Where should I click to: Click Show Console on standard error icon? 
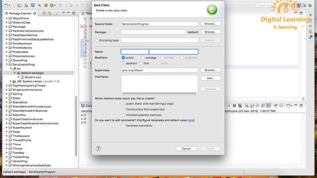[268, 105]
